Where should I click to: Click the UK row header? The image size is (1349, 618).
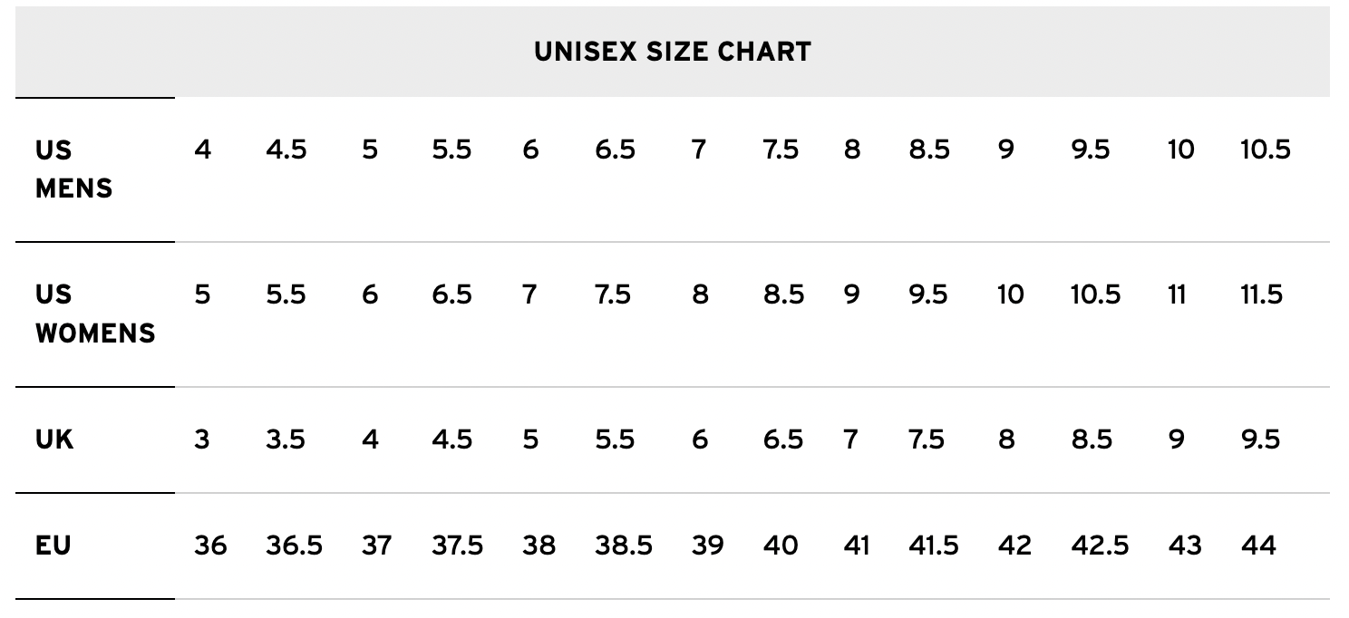coord(54,439)
